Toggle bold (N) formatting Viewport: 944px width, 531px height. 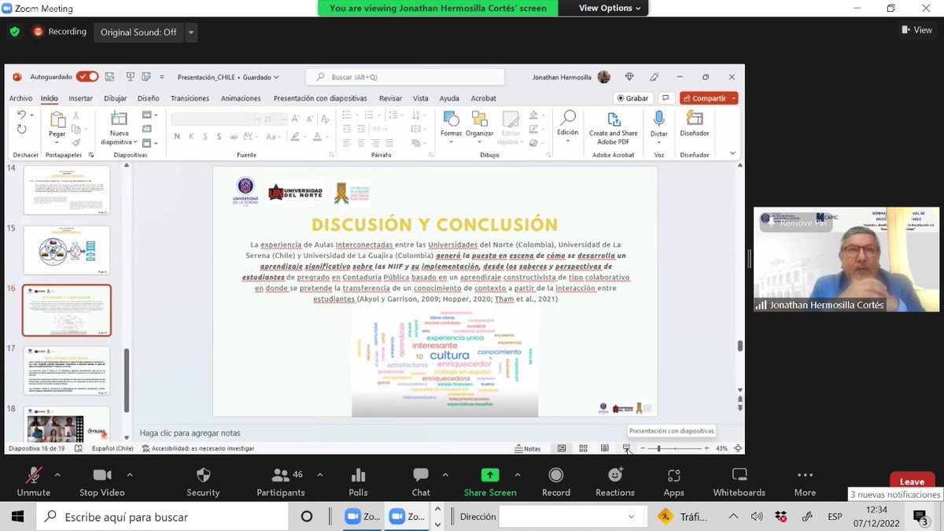177,136
